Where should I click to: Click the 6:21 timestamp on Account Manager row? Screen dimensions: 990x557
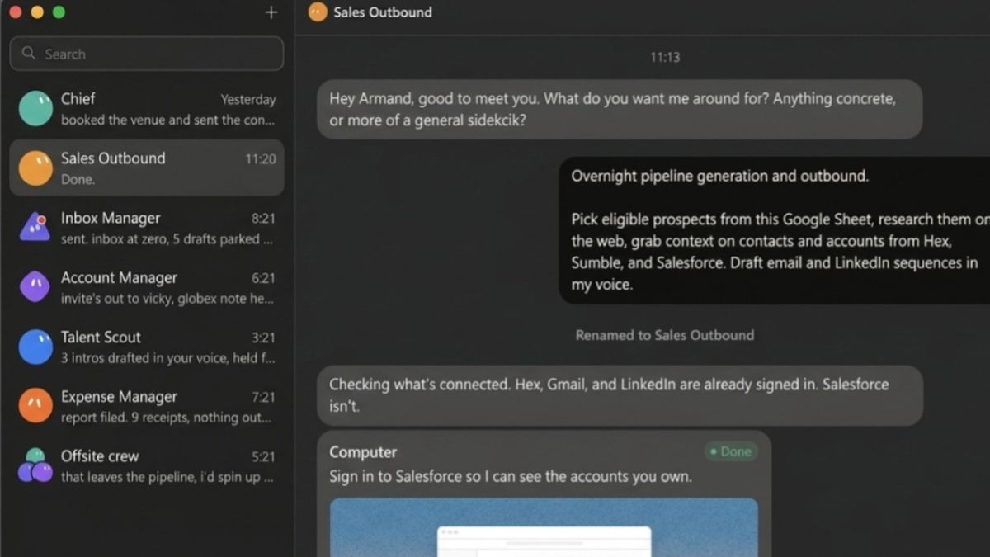[x=264, y=278]
